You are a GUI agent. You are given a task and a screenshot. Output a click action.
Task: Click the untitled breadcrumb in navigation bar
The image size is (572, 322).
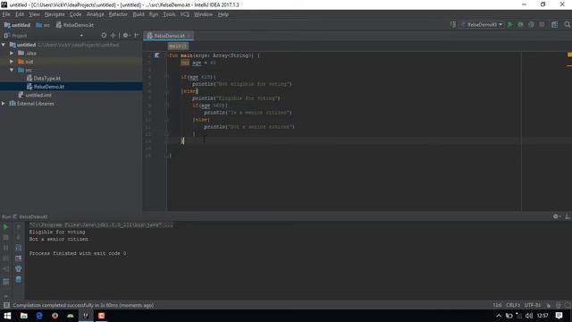[17, 25]
